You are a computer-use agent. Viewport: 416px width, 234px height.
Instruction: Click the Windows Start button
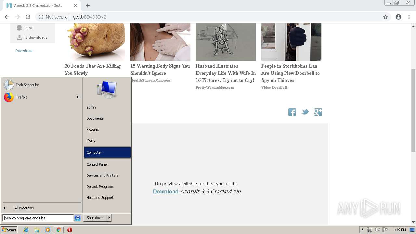point(9,230)
